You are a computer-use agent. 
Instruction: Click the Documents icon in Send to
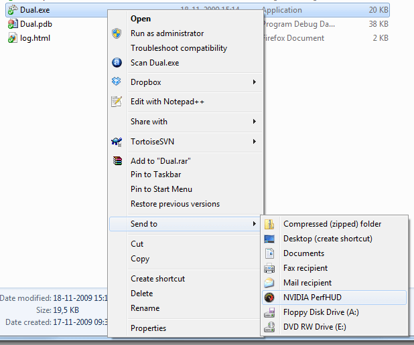pyautogui.click(x=269, y=253)
